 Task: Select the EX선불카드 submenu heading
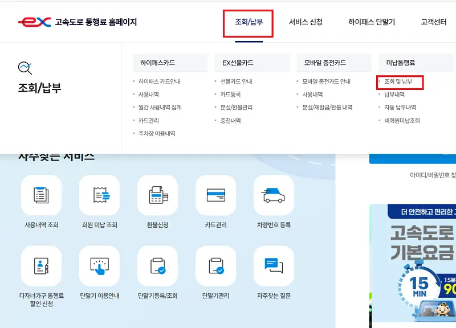pyautogui.click(x=252, y=63)
